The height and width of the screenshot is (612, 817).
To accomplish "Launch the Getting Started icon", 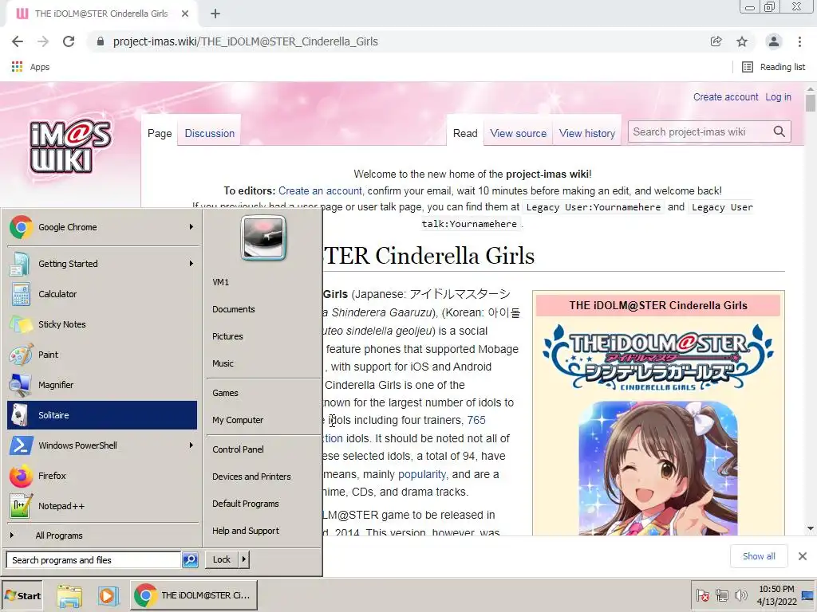I will pyautogui.click(x=20, y=264).
